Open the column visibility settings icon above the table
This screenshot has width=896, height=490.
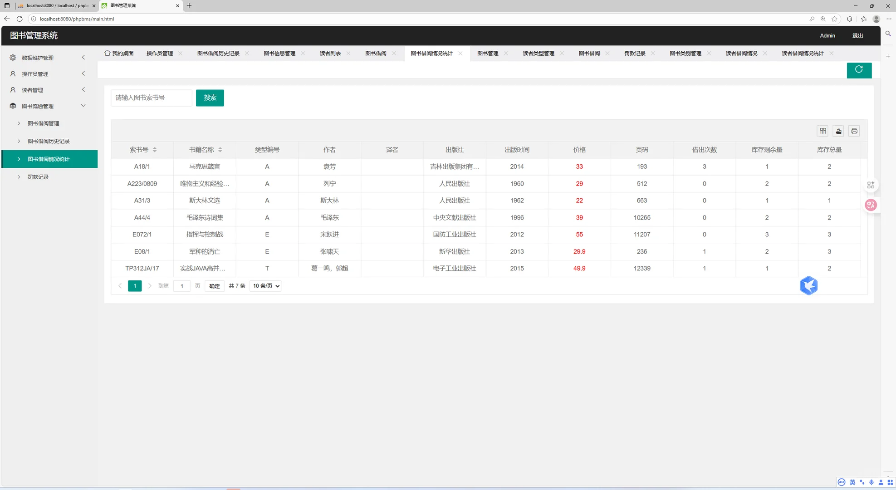tap(823, 131)
